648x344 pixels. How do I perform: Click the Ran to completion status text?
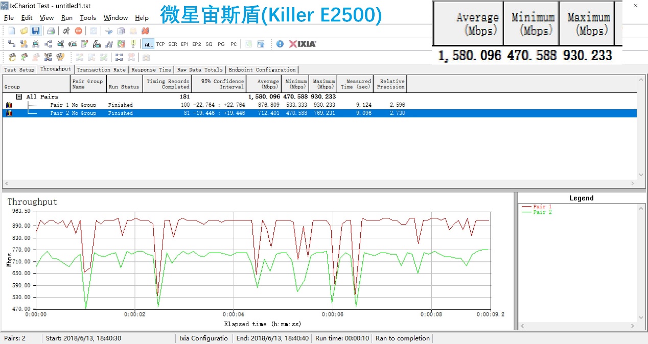pos(403,338)
